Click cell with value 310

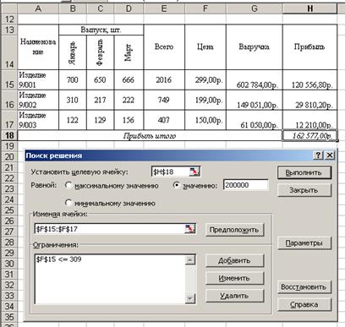73,100
